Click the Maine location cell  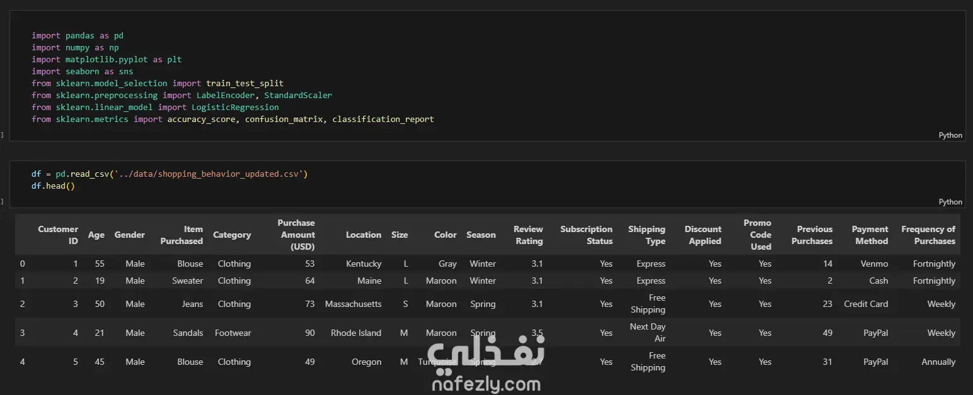pyautogui.click(x=369, y=281)
